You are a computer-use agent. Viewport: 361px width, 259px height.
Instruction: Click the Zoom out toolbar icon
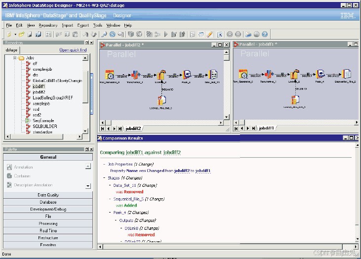pyautogui.click(x=238, y=34)
